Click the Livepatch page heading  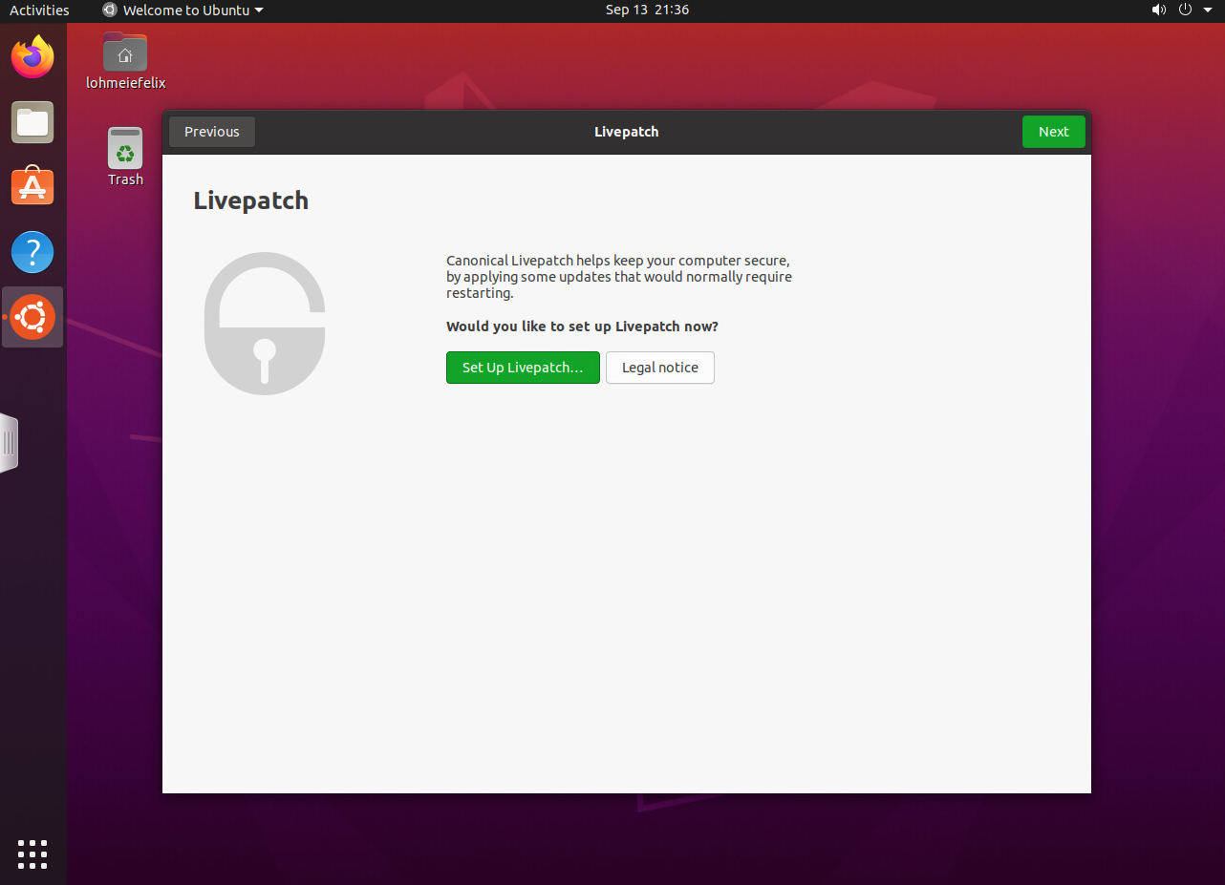[x=251, y=200]
